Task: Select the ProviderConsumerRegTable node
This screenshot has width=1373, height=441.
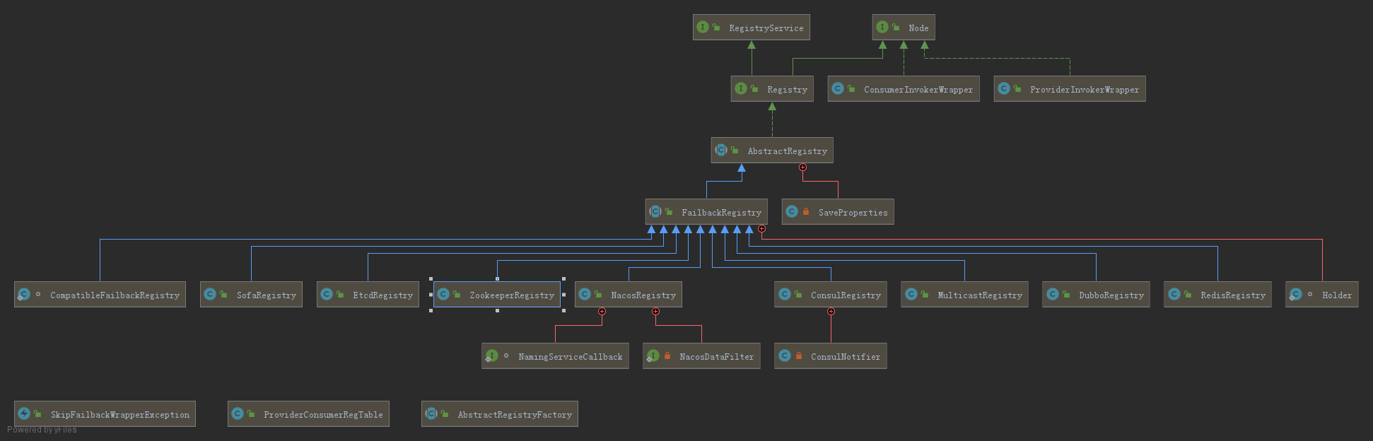Action: pyautogui.click(x=322, y=415)
